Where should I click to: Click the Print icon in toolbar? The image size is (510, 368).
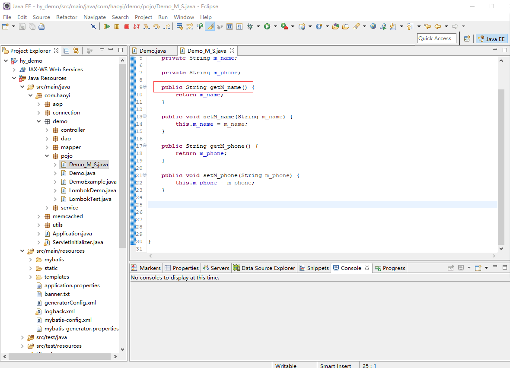pos(41,26)
